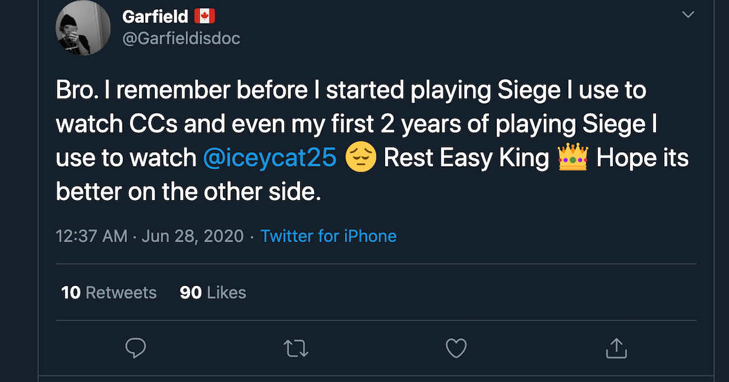View the 10 Retweets list

pyautogui.click(x=109, y=292)
